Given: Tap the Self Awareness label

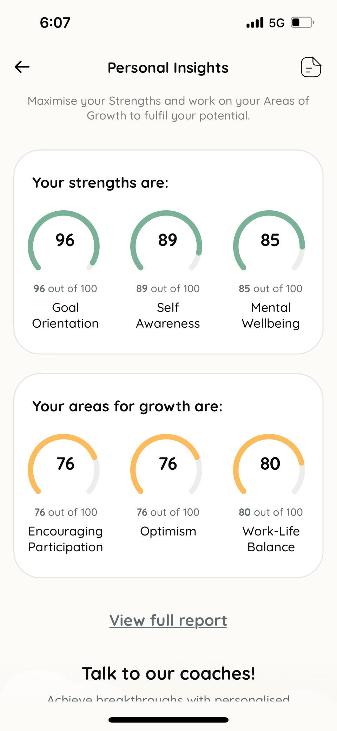Looking at the screenshot, I should point(168,315).
